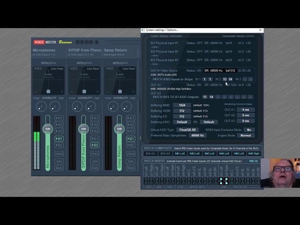
Task: Toggle the in1 Left insert patch icon
Action: [x=146, y=181]
